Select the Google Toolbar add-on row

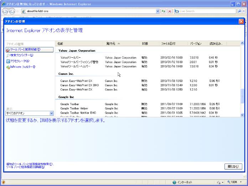coord(148,104)
